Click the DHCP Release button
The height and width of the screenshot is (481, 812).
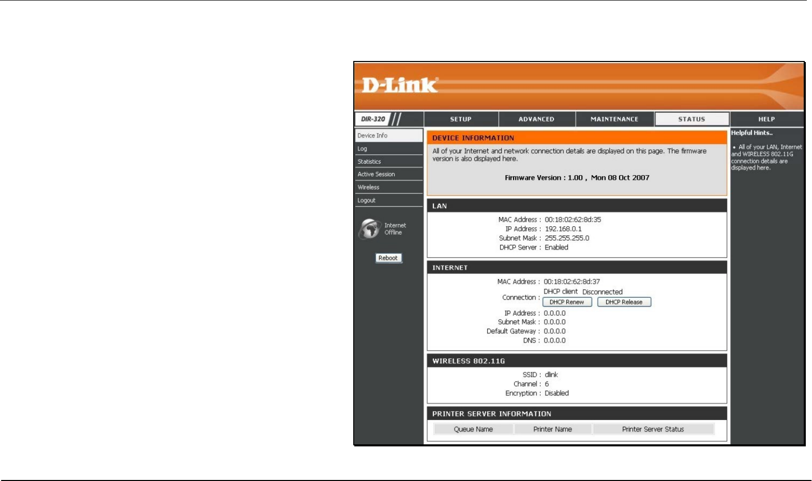tap(624, 302)
